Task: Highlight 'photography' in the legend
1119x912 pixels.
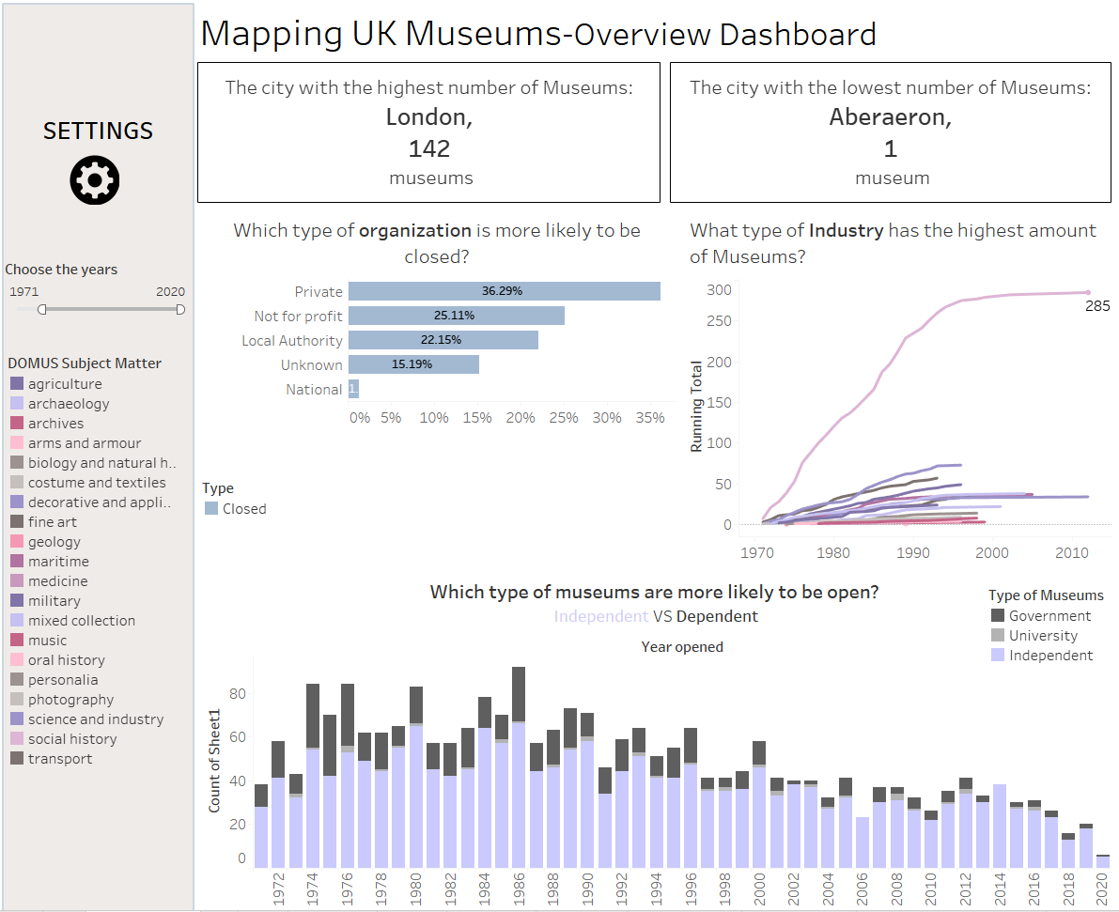Action: (70, 700)
